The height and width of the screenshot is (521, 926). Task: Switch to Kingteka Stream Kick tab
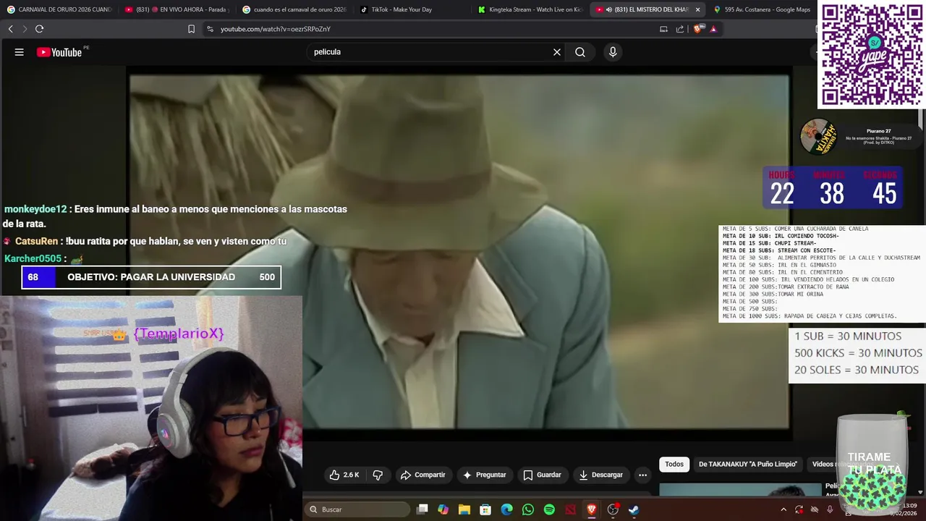click(x=530, y=9)
